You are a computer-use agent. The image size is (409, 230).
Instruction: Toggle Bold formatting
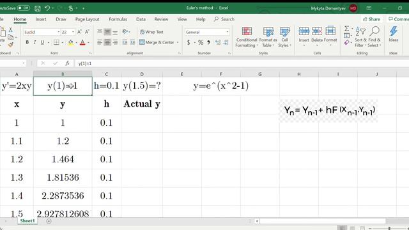coord(27,42)
